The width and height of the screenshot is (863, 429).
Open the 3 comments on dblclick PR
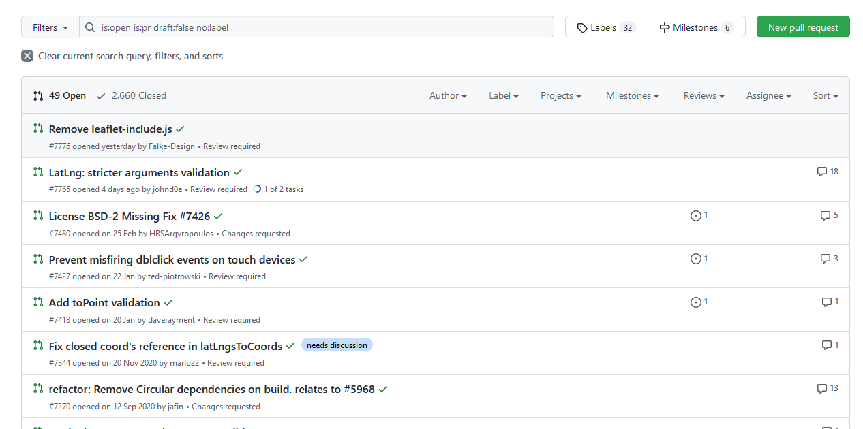(830, 259)
